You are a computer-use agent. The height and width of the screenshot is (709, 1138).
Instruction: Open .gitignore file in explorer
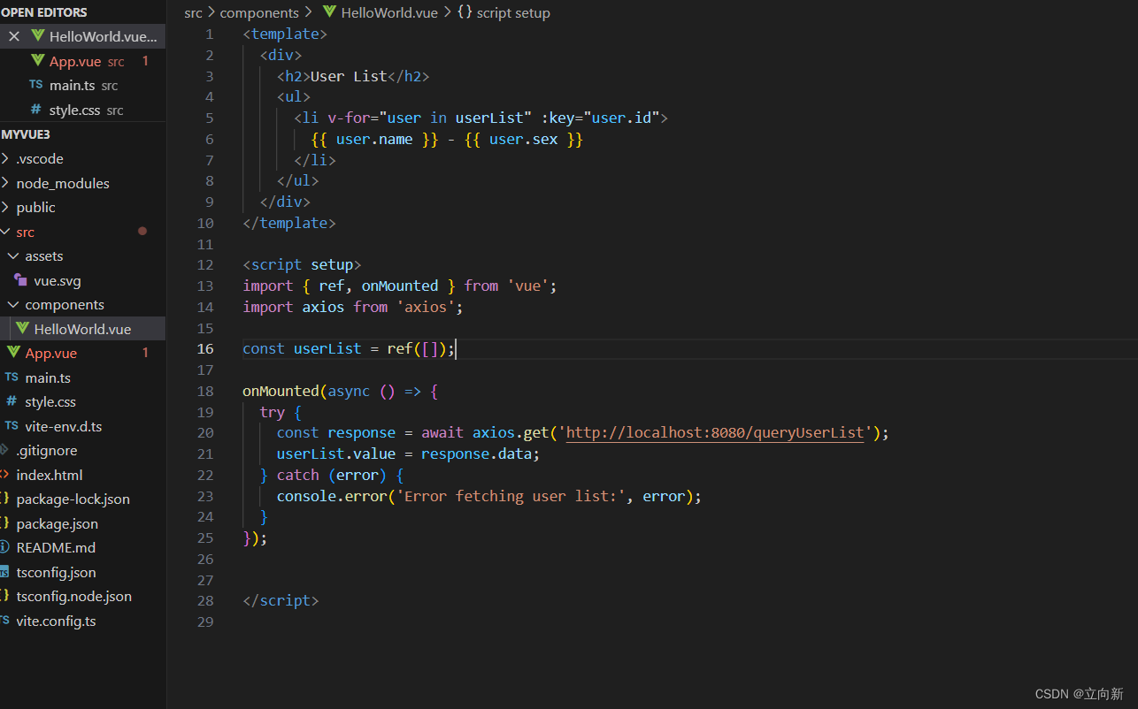tap(47, 450)
